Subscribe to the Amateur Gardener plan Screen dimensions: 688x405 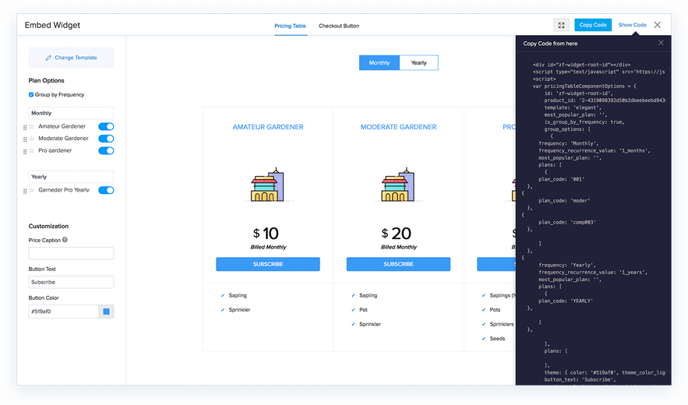(x=268, y=264)
